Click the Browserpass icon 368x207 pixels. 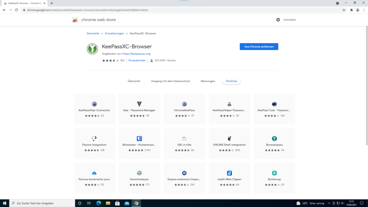(274, 138)
